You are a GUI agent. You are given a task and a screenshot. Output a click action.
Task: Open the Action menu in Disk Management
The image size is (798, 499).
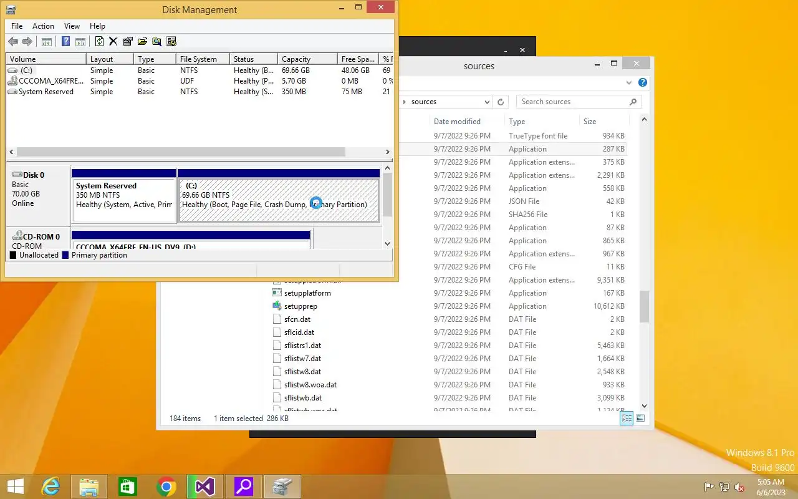[43, 26]
